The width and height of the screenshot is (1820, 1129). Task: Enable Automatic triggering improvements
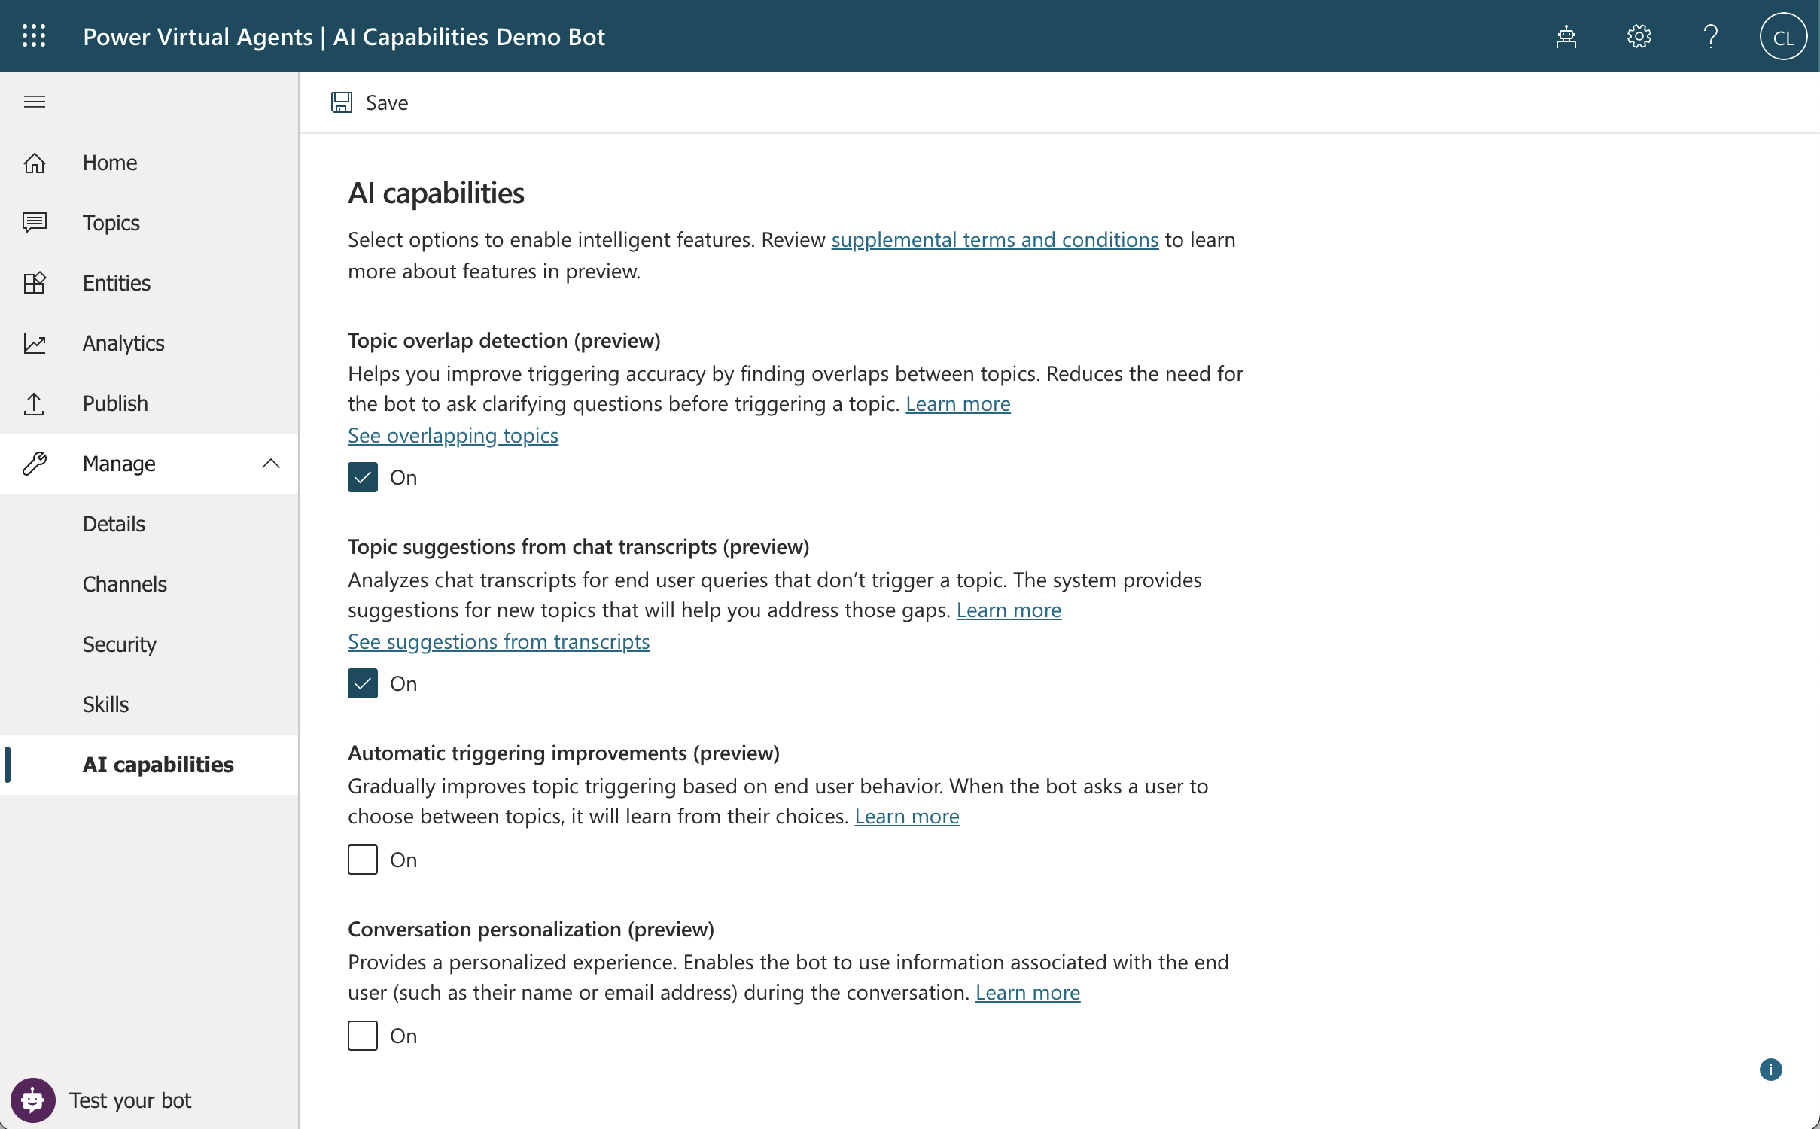pos(362,860)
